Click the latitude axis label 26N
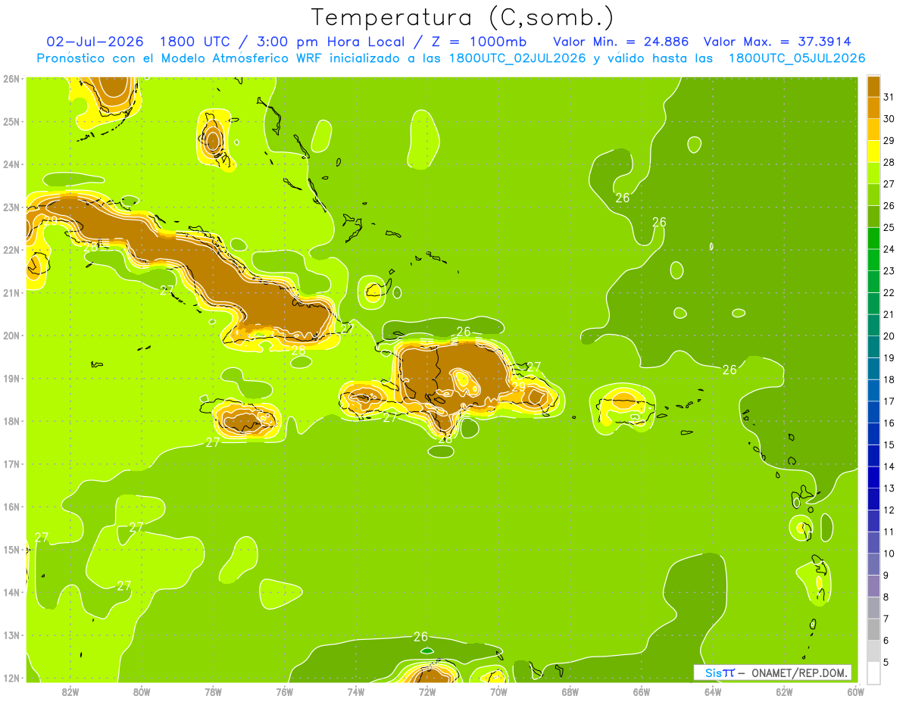The height and width of the screenshot is (702, 909). pyautogui.click(x=11, y=78)
